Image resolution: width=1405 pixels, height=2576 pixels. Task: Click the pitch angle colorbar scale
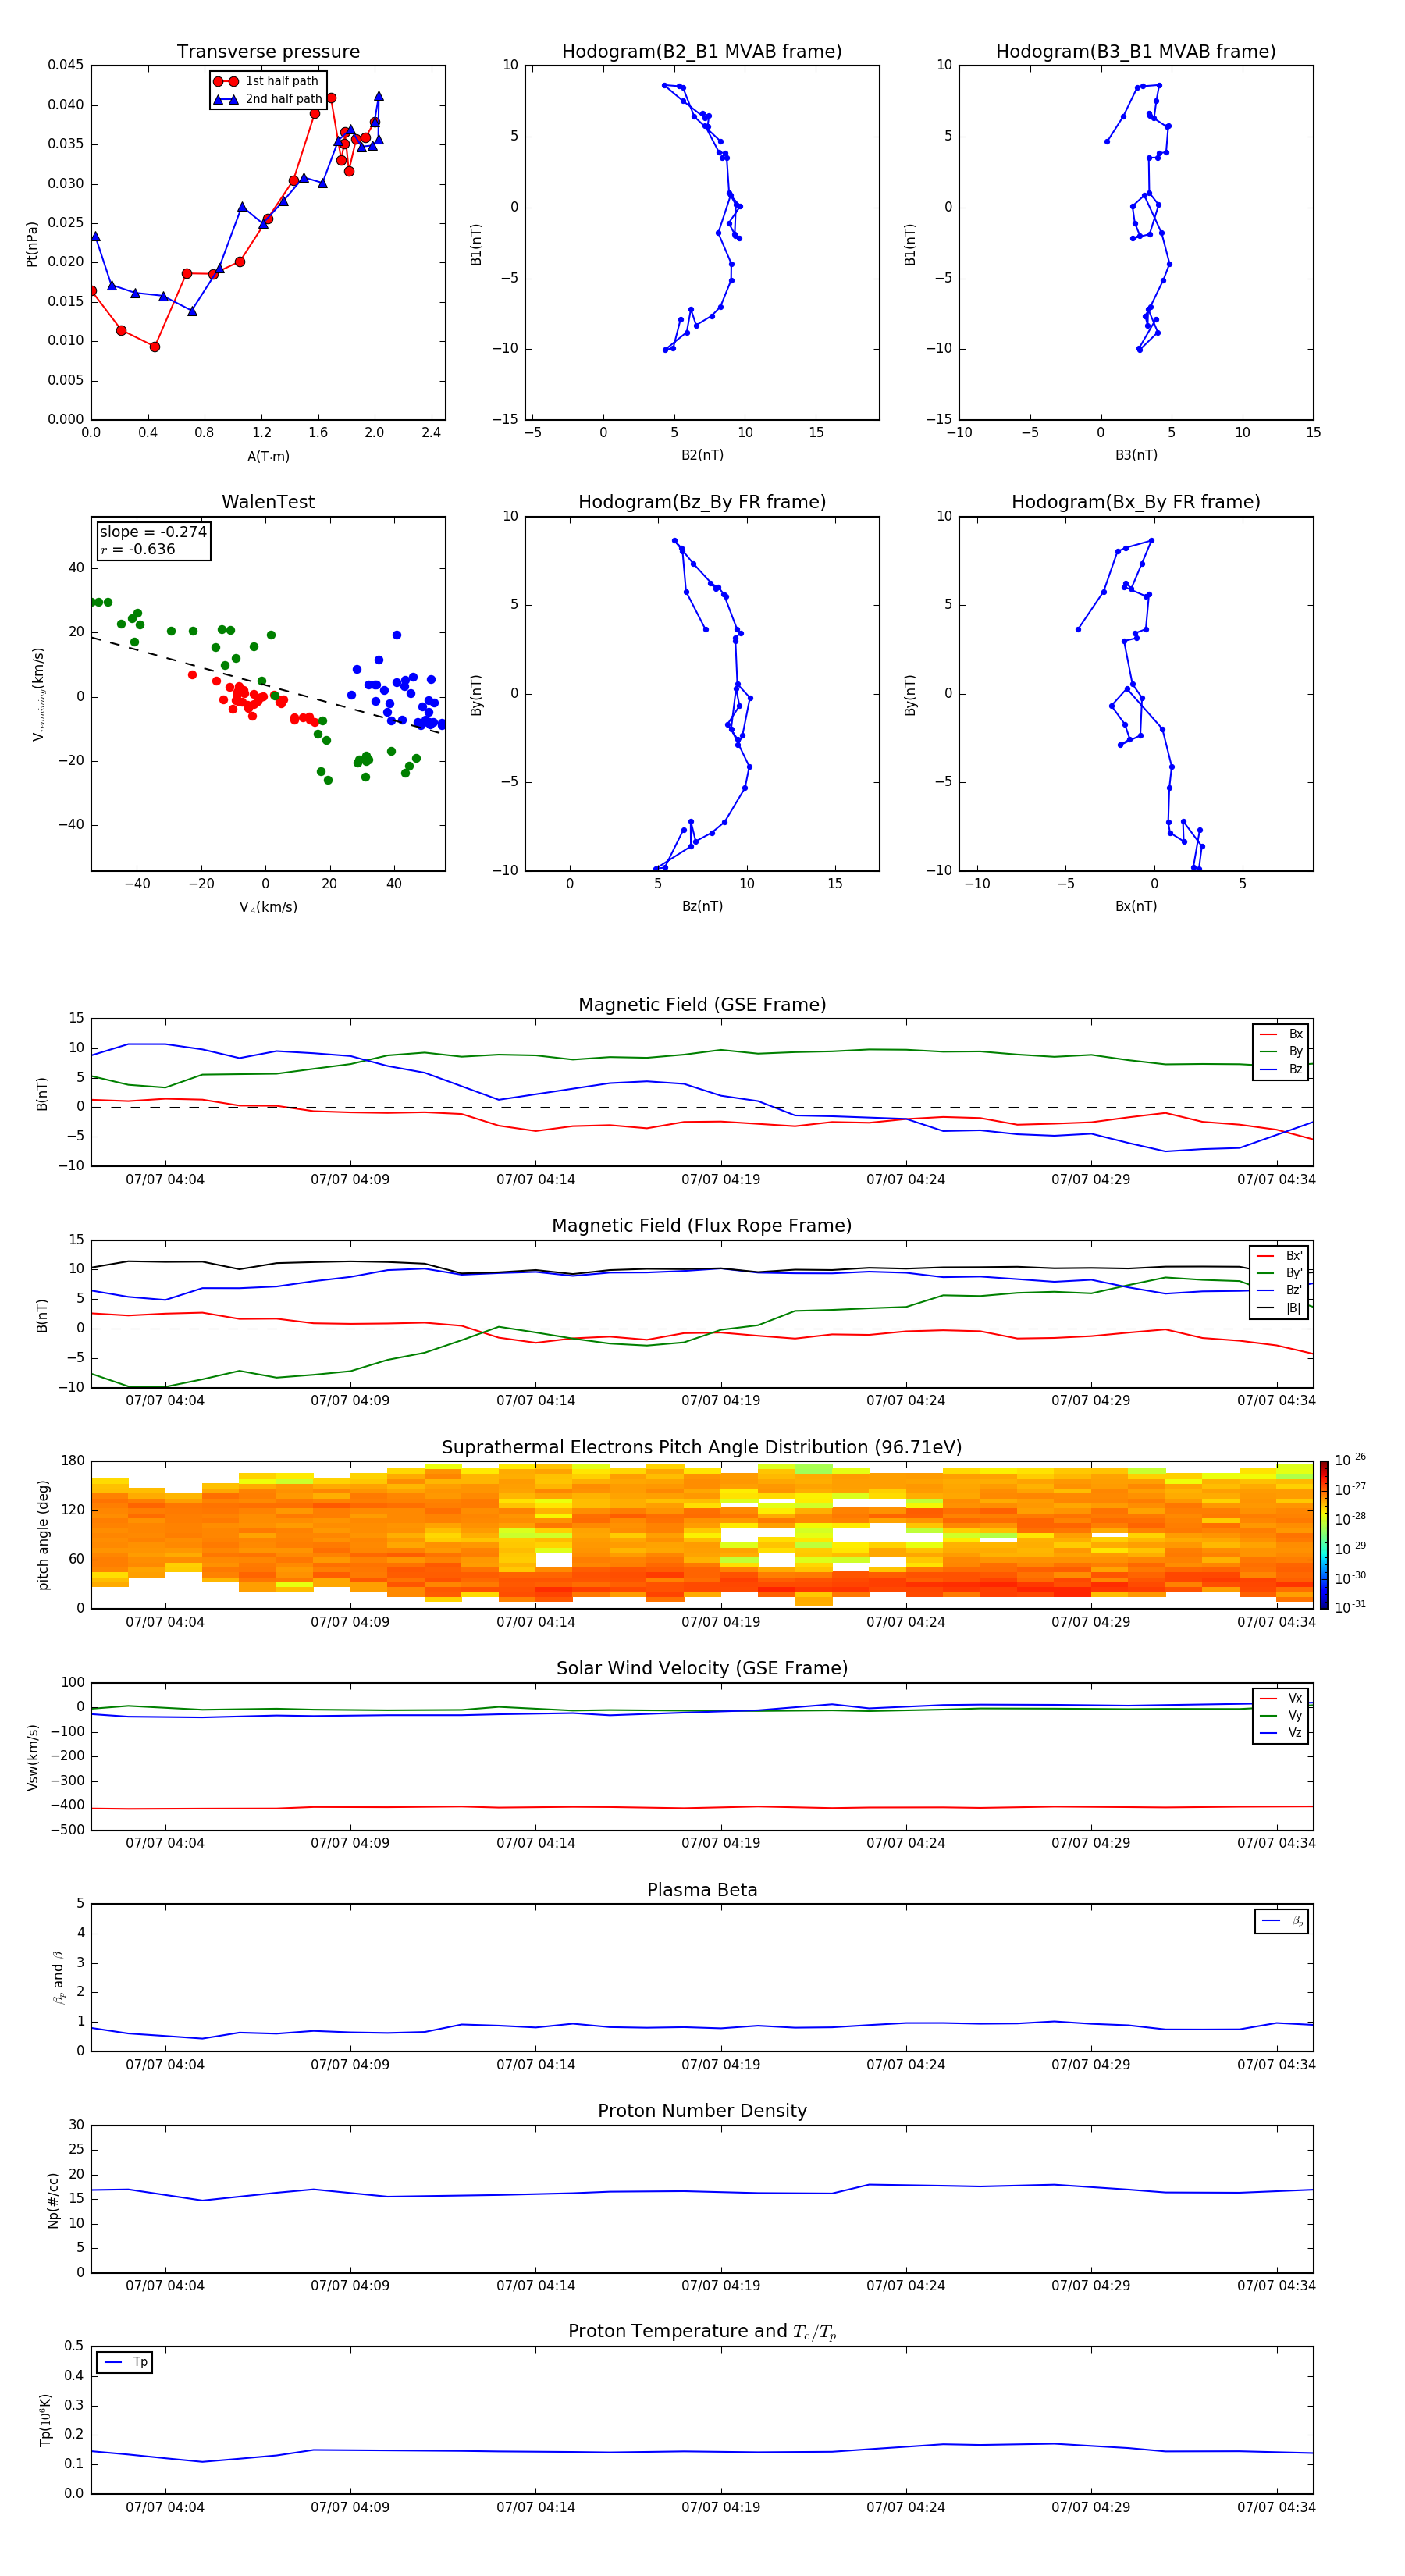click(x=1324, y=1535)
